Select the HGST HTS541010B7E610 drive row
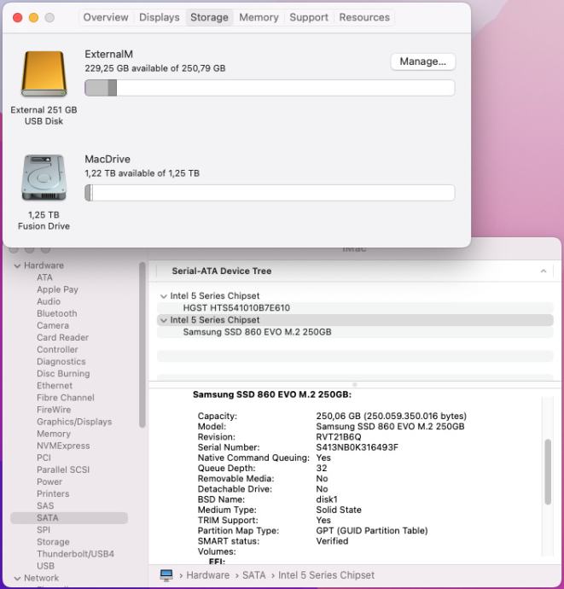This screenshot has height=589, width=564. (355, 307)
